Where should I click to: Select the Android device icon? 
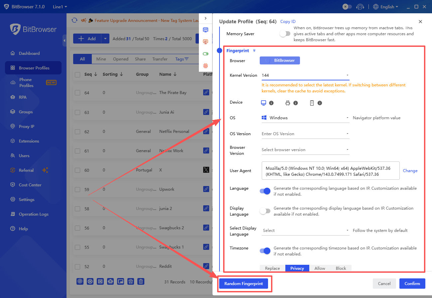click(288, 103)
